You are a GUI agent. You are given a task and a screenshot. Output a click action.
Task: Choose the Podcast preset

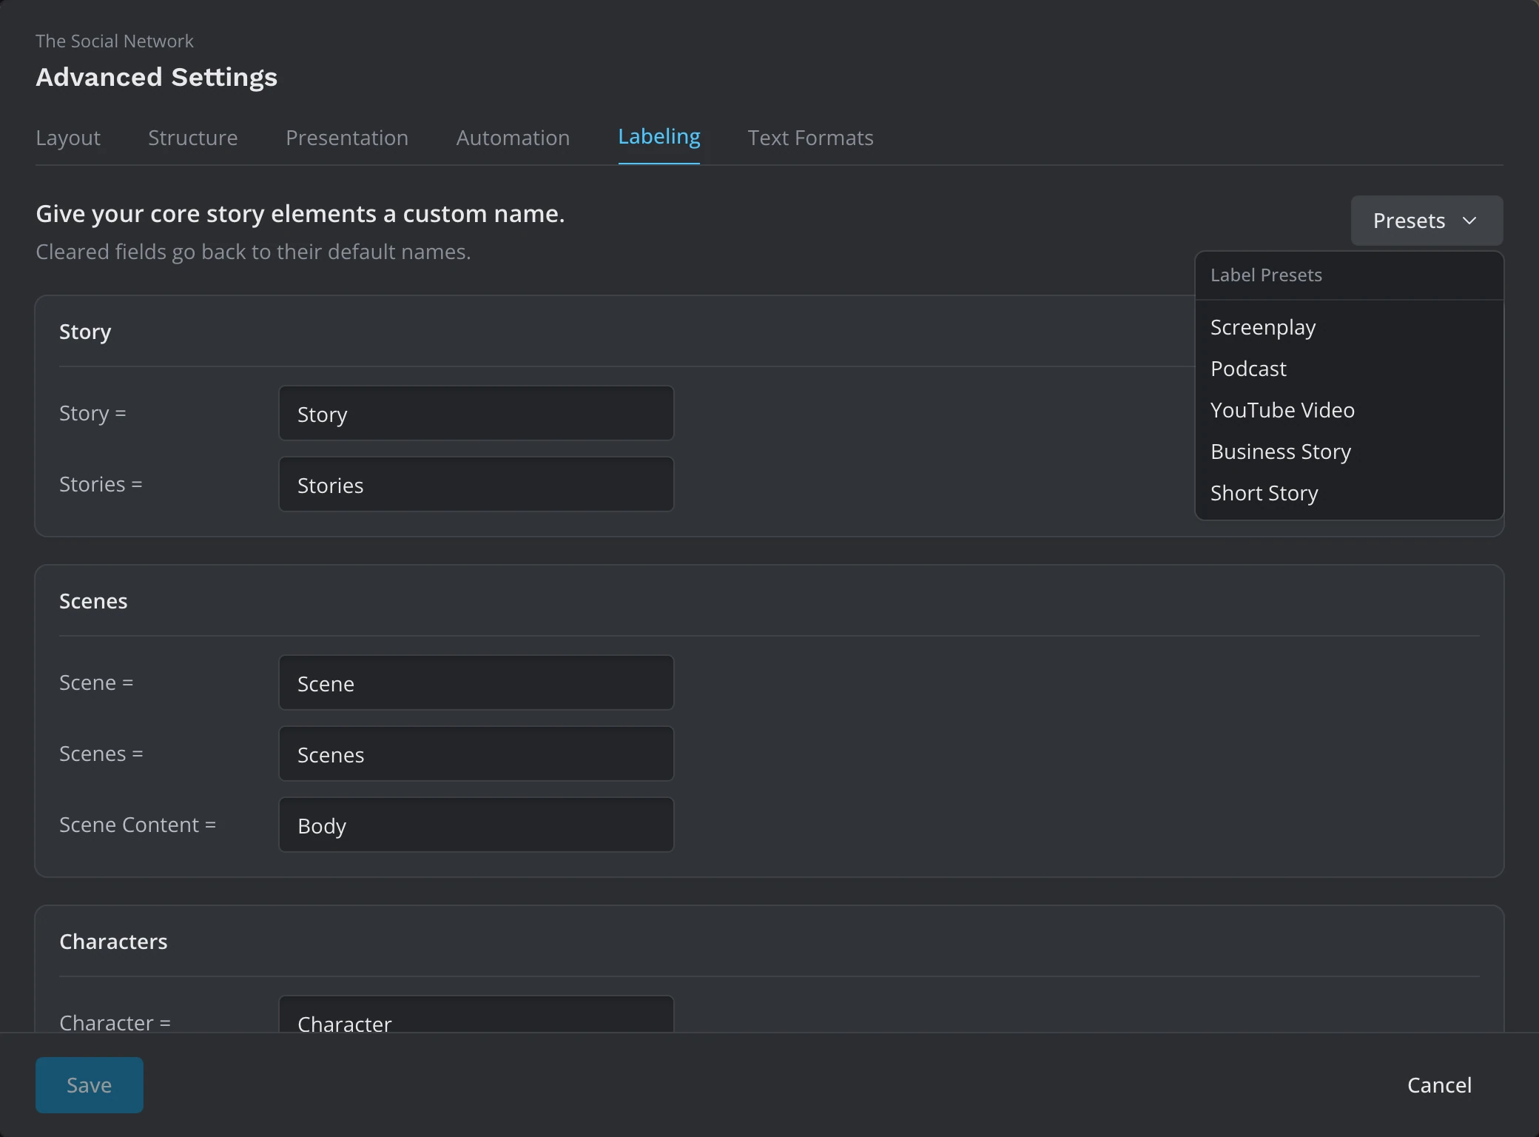point(1349,369)
